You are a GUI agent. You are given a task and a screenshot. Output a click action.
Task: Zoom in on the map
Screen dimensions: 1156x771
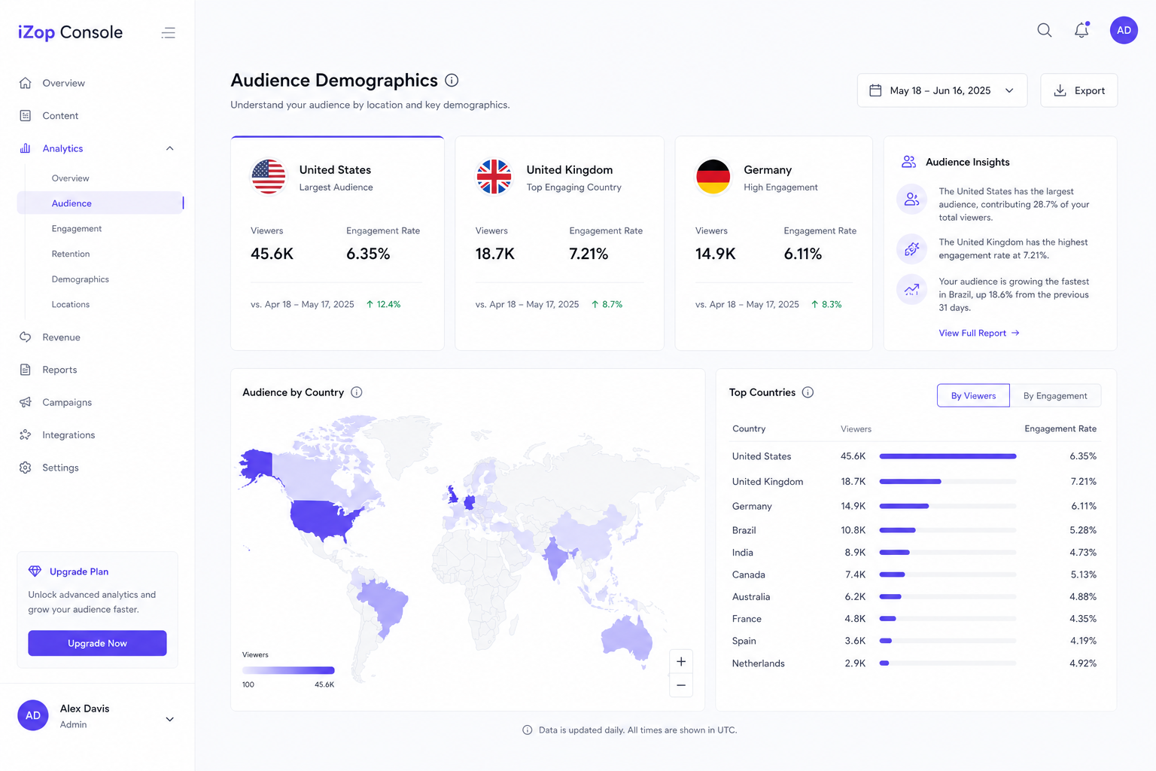pos(681,662)
